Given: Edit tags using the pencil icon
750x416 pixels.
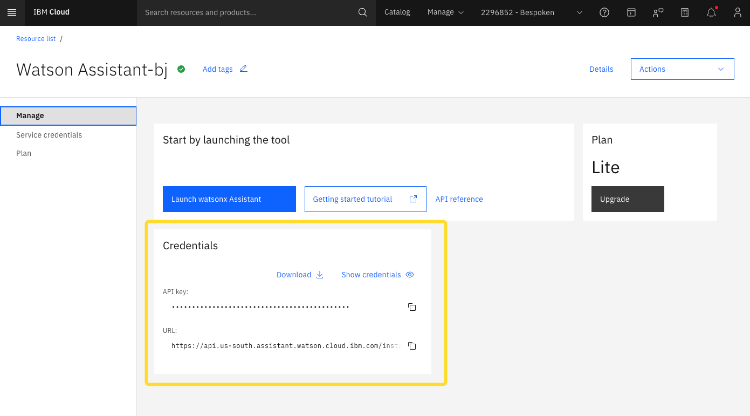Looking at the screenshot, I should (x=243, y=69).
